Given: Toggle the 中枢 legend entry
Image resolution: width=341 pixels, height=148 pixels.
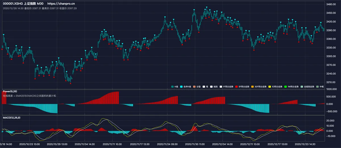Looking at the screenshot, I should click(x=320, y=86).
